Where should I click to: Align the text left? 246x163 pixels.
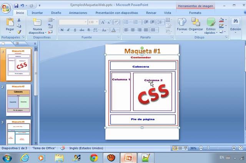click(x=126, y=30)
